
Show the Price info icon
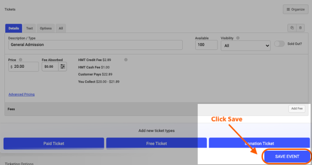[21, 60]
